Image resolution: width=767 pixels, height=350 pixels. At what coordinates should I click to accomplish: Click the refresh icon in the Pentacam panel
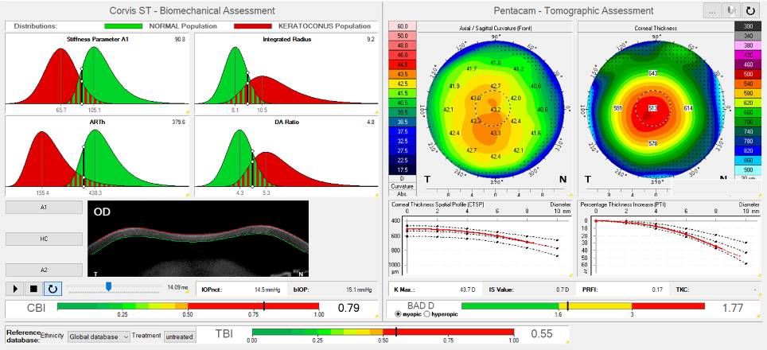tap(749, 10)
